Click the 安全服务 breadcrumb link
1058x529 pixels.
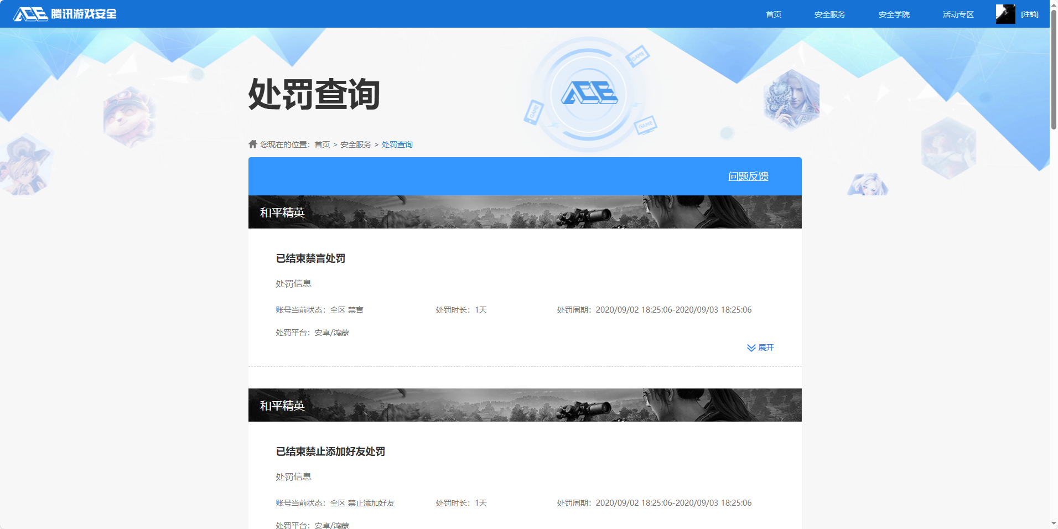(355, 144)
